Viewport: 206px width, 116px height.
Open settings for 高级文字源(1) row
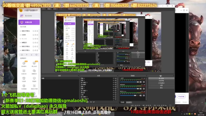click(x=35, y=50)
